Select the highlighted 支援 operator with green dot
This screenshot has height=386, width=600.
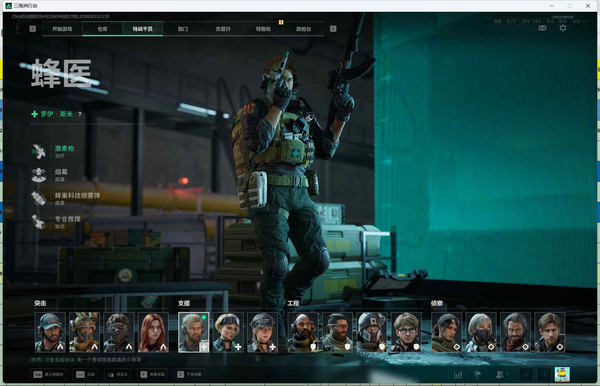(x=194, y=332)
